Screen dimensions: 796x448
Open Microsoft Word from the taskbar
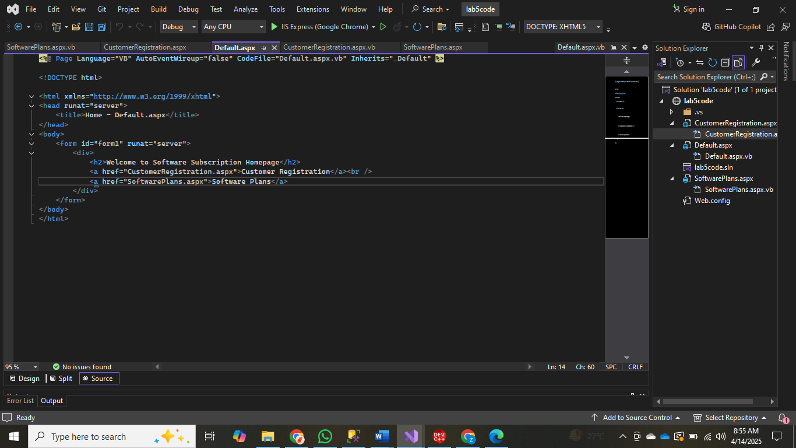(x=382, y=436)
